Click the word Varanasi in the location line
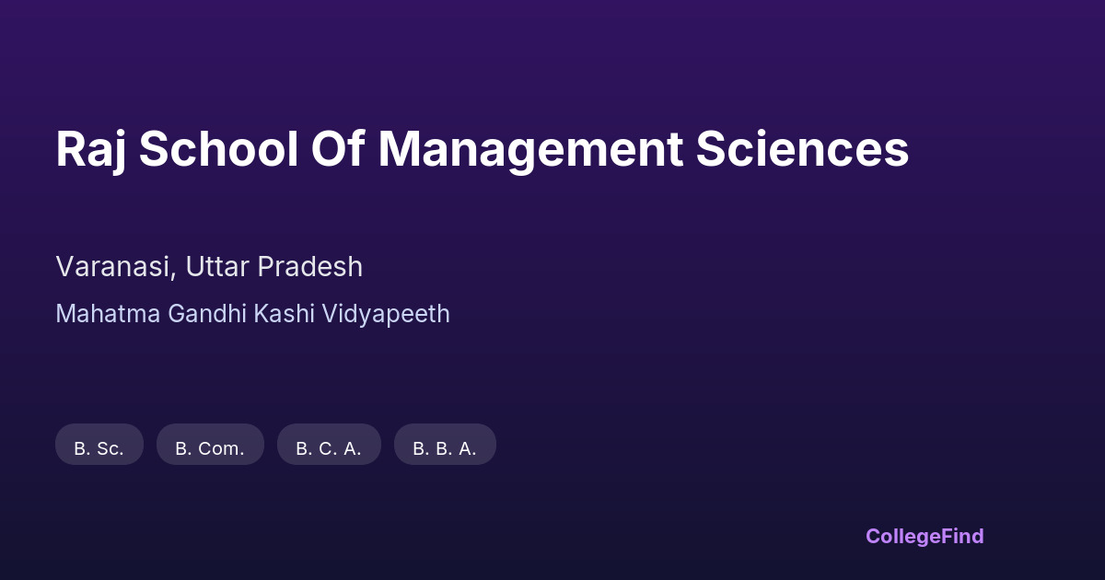The height and width of the screenshot is (580, 1105). [x=112, y=267]
